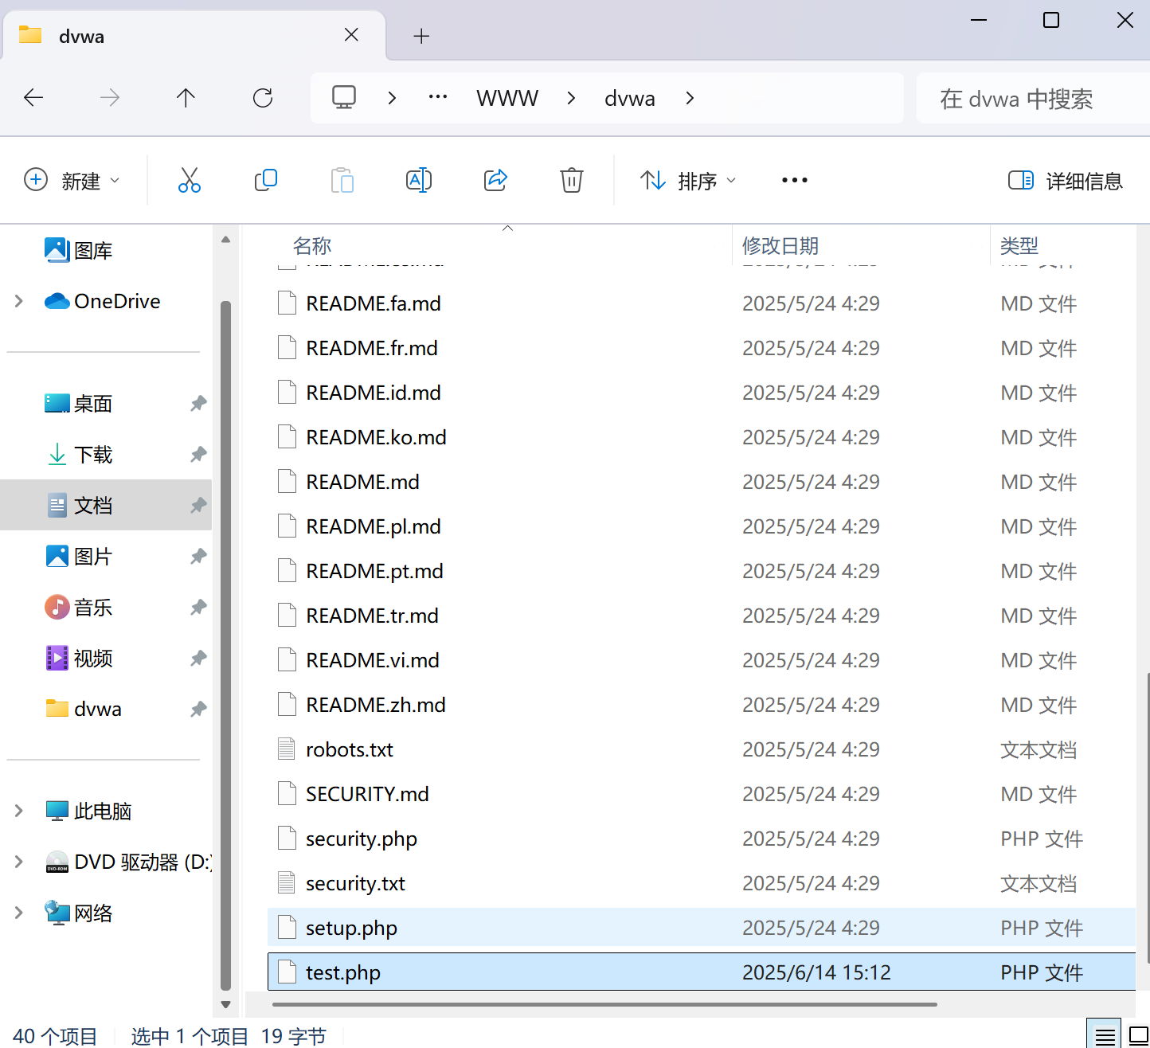
Task: Select file SECURITY.md
Action: click(702, 794)
